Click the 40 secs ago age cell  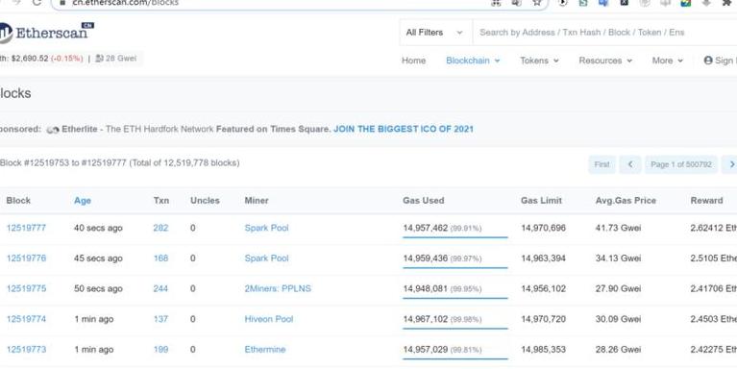click(x=98, y=228)
